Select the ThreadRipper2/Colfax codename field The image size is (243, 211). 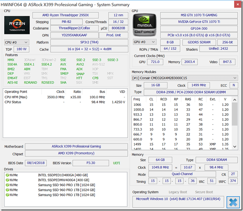pyautogui.click(x=74, y=28)
